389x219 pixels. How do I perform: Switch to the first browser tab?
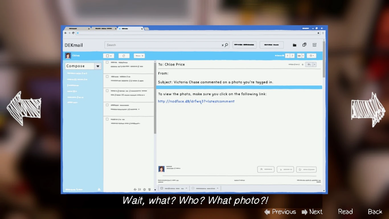coord(77,29)
